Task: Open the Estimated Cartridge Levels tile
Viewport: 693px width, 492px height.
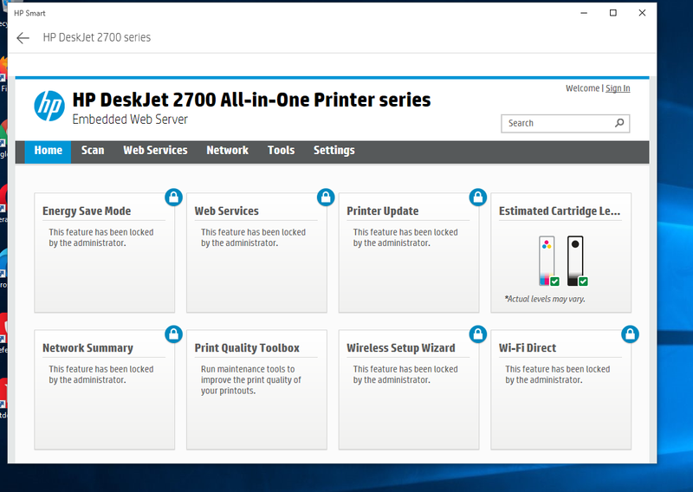Action: click(560, 253)
